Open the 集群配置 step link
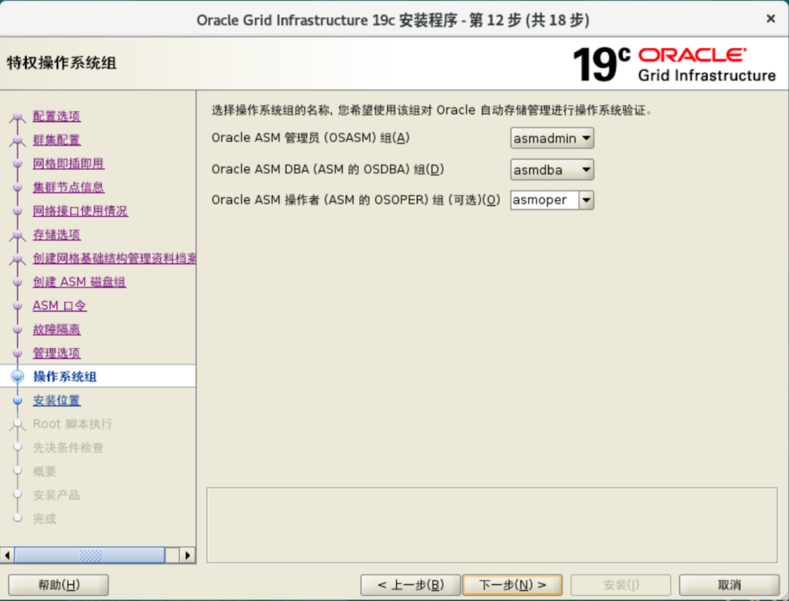789x601 pixels. click(56, 140)
